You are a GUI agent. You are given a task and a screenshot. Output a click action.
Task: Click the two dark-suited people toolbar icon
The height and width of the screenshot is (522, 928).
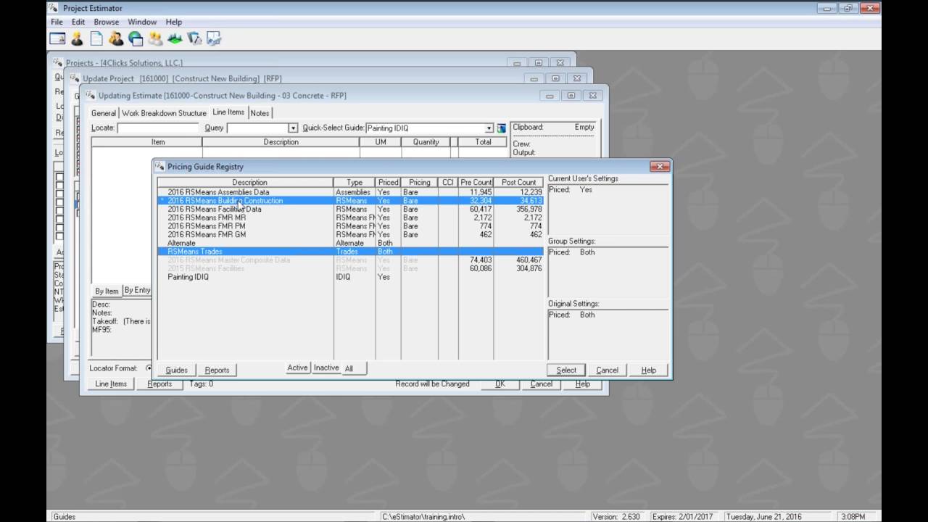116,38
